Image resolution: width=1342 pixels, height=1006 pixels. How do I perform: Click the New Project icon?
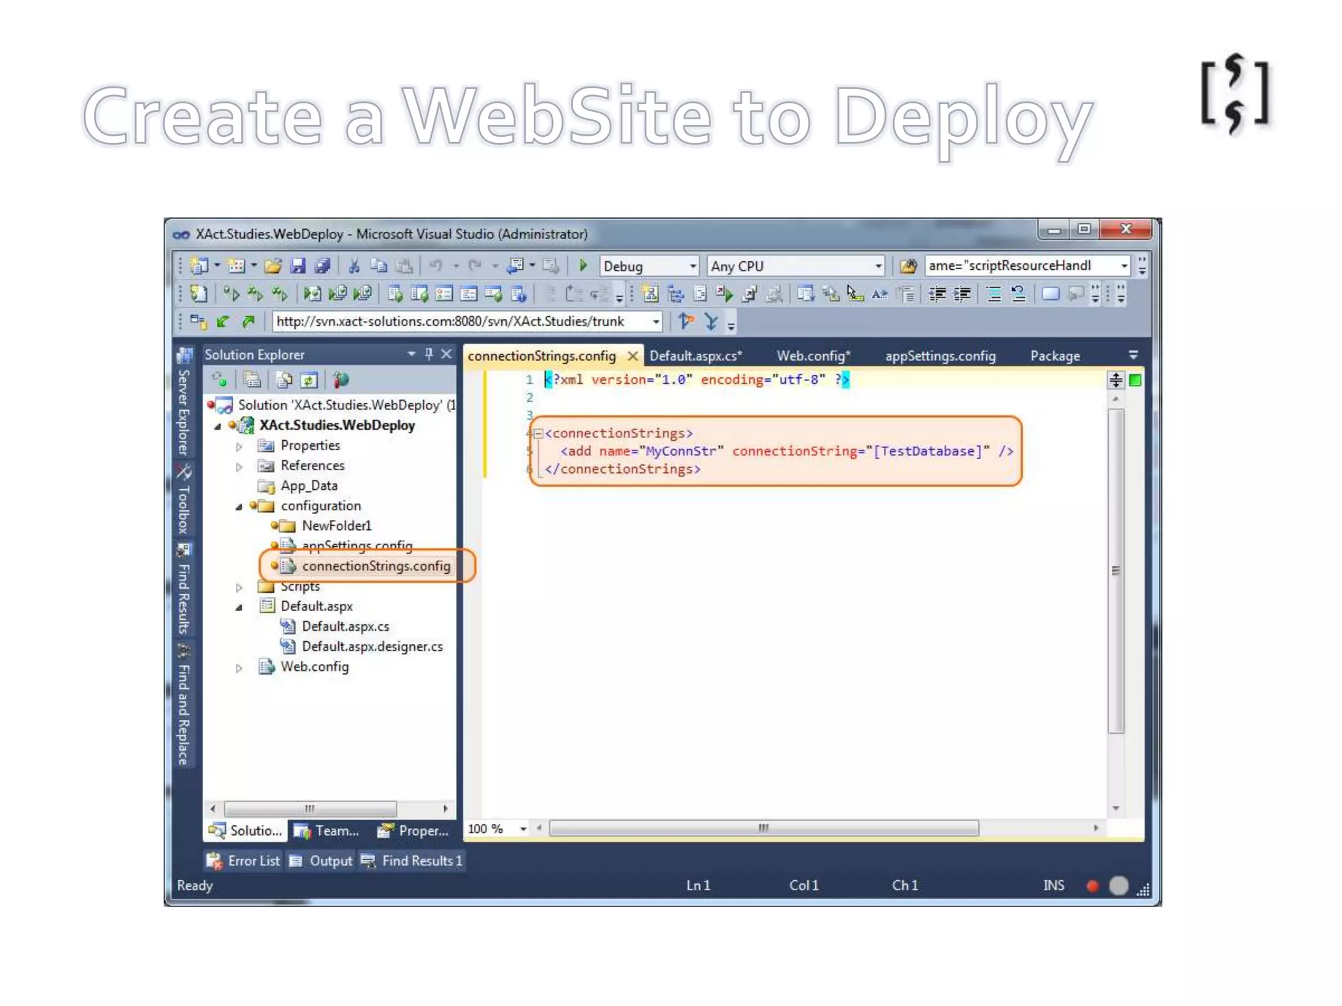[x=199, y=266]
